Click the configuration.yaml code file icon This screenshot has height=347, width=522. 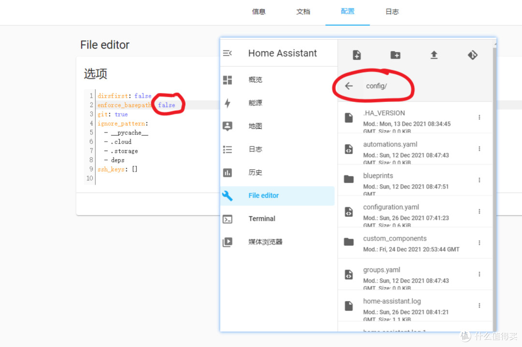(x=348, y=212)
